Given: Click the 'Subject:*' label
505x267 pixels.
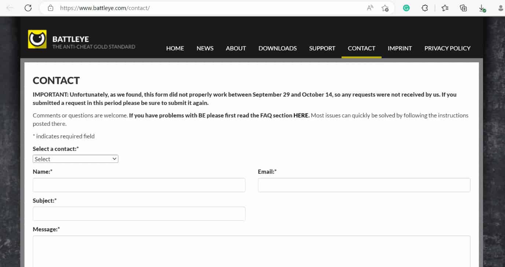Looking at the screenshot, I should pos(45,200).
